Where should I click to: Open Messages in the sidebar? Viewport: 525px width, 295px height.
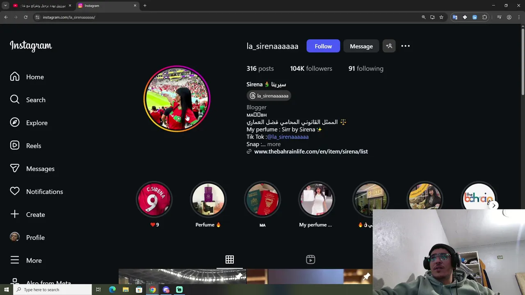pyautogui.click(x=32, y=169)
